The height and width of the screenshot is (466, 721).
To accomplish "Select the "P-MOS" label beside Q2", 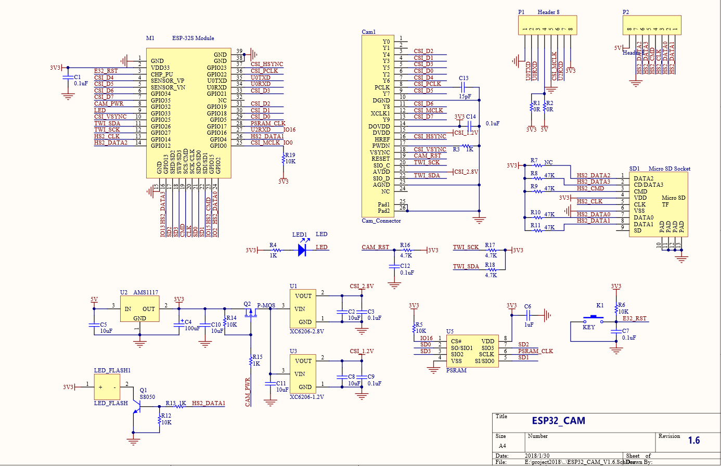I will 266,305.
